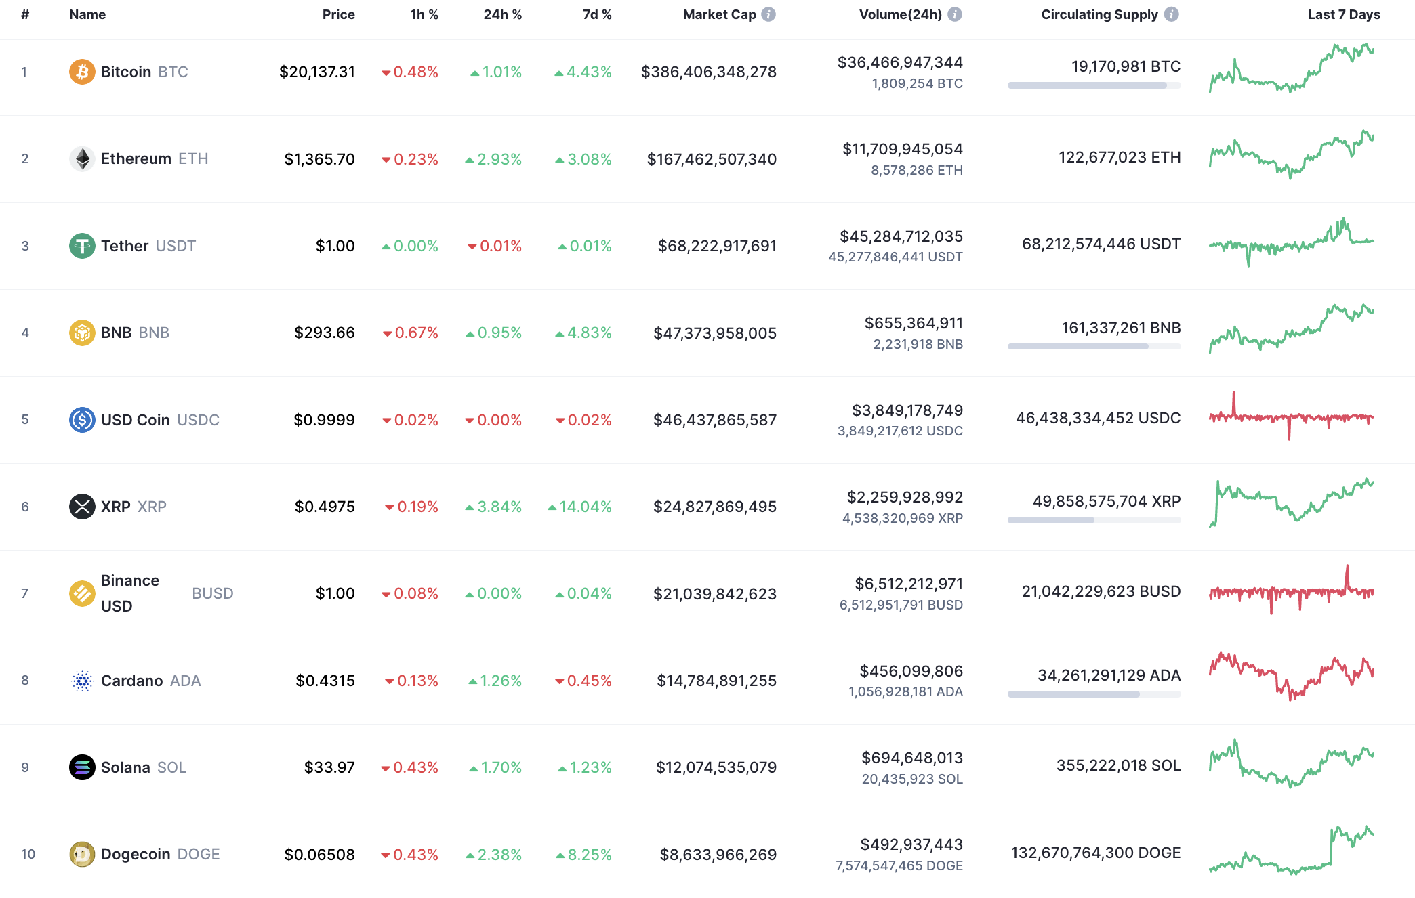Open the Circulating Supply info tooltip
Image resolution: width=1415 pixels, height=898 pixels.
[1172, 14]
